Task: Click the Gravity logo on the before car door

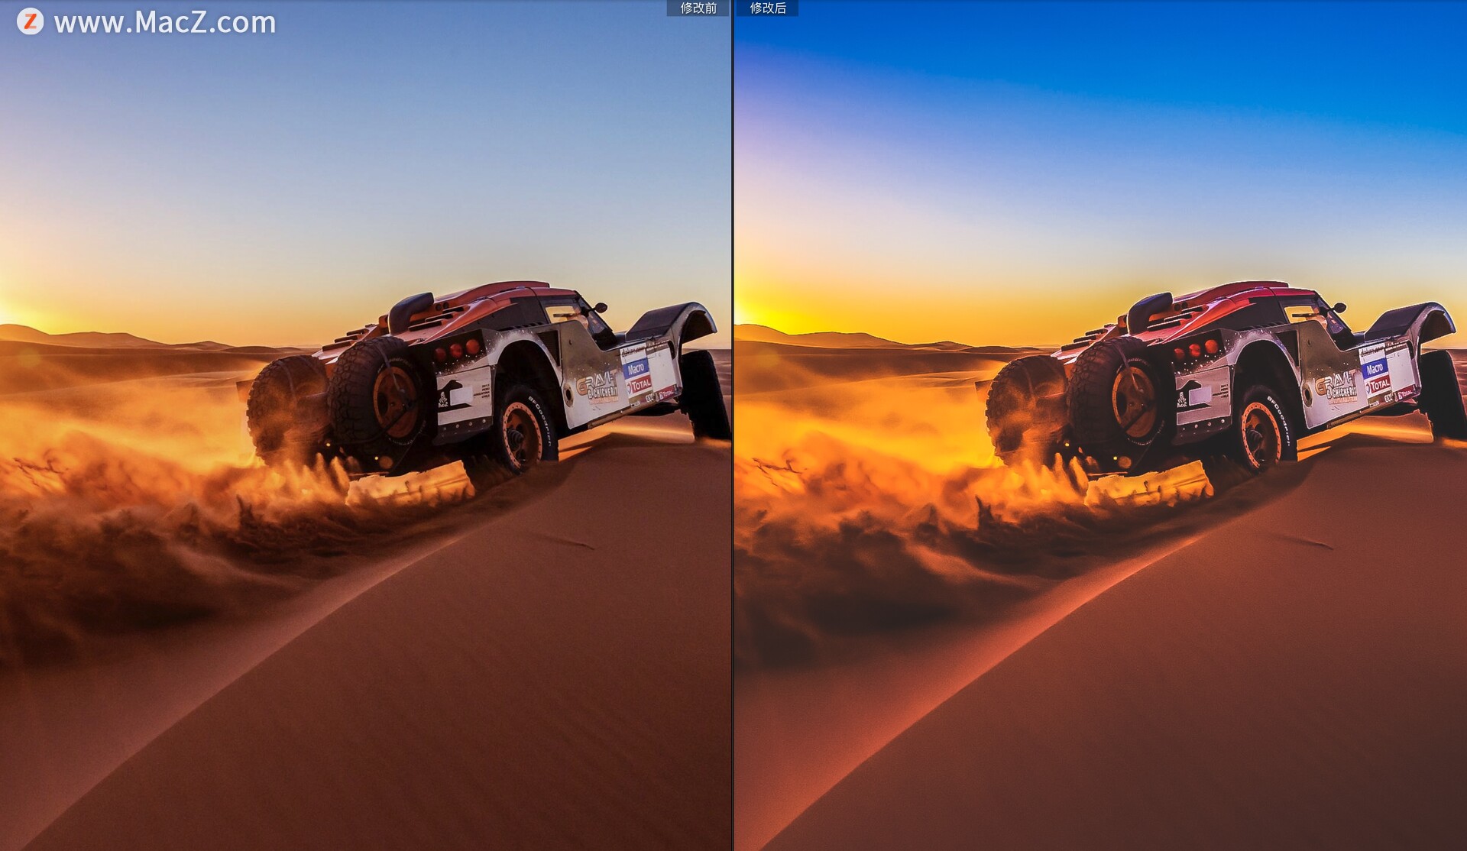Action: tap(596, 387)
